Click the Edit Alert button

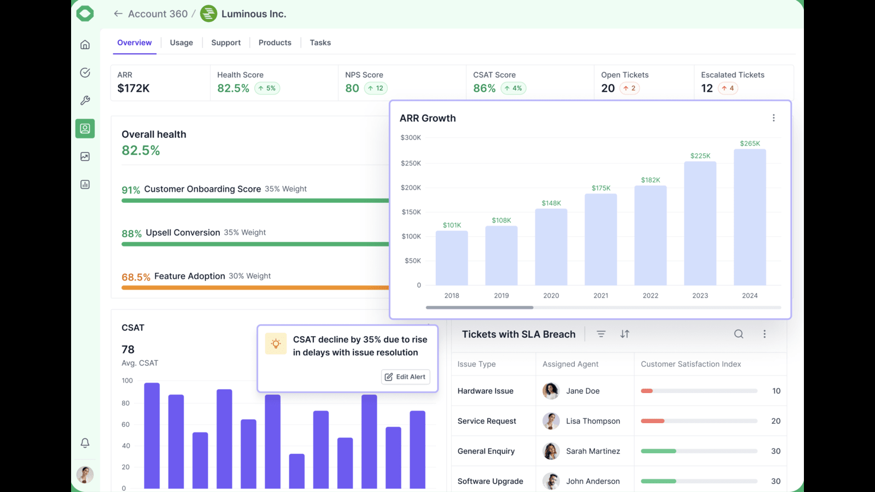pyautogui.click(x=405, y=377)
